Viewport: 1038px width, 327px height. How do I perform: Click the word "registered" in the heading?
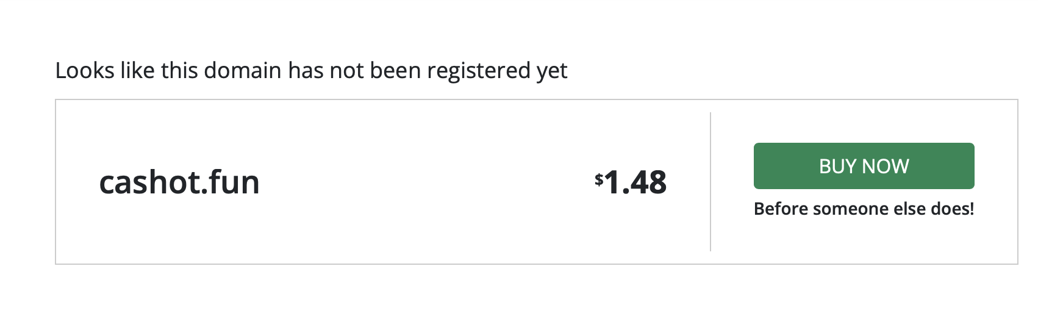[x=479, y=71]
